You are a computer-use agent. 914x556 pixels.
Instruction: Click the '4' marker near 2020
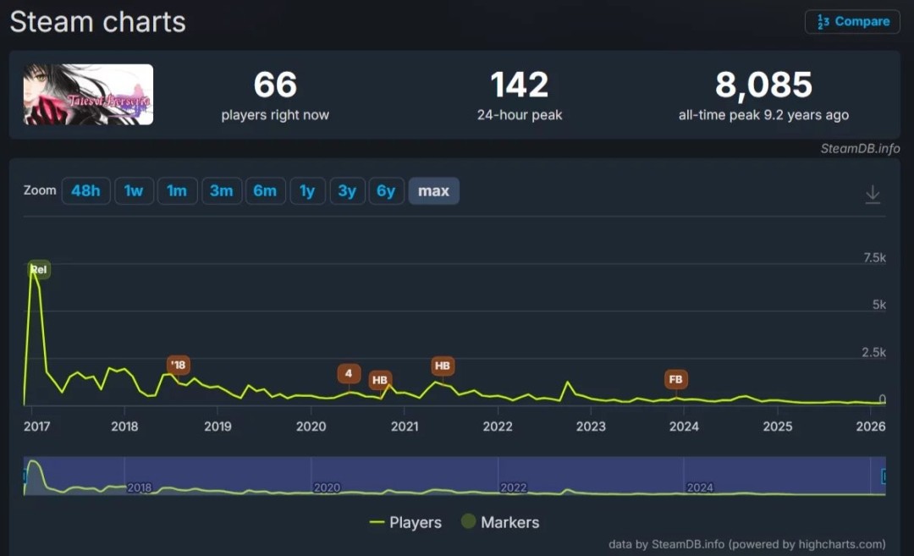[x=348, y=373]
